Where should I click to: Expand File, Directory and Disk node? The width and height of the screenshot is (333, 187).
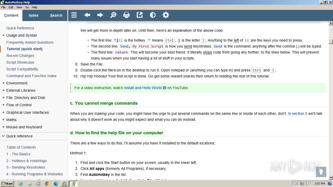coord(3,98)
